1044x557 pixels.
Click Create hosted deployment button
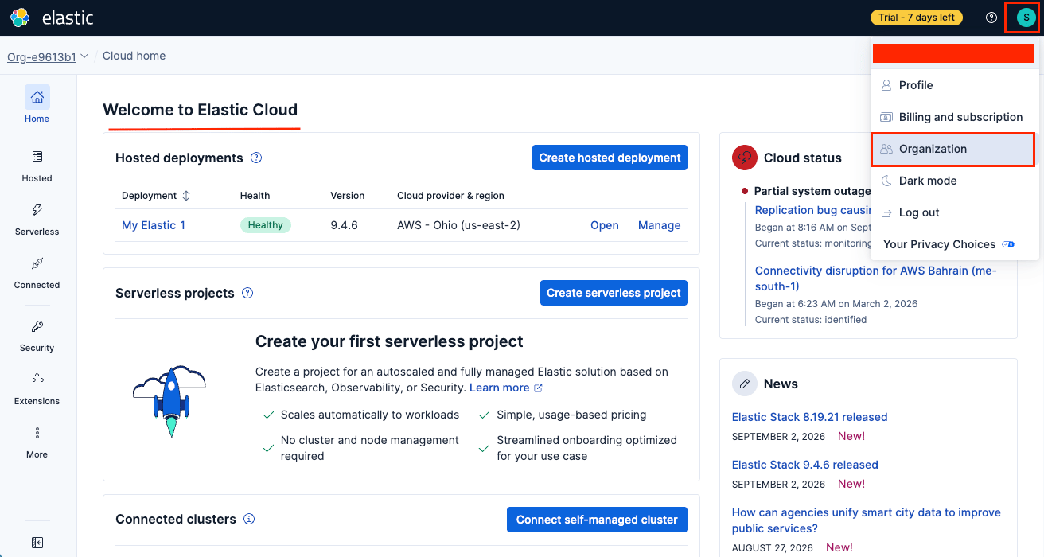pos(610,158)
